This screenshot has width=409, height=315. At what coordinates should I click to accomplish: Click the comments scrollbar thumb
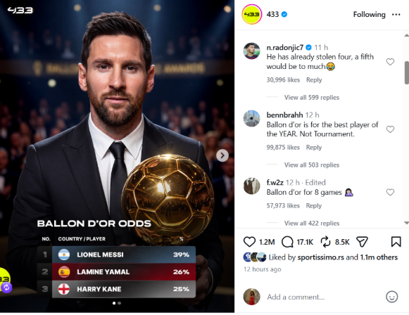click(406, 72)
